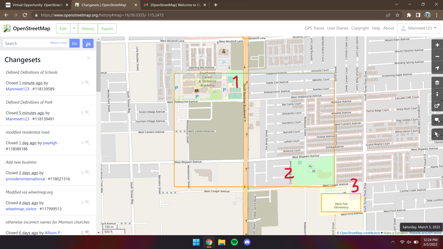Click comment icon for Defined Definitions of Schools
The image size is (443, 249).
pos(87,83)
